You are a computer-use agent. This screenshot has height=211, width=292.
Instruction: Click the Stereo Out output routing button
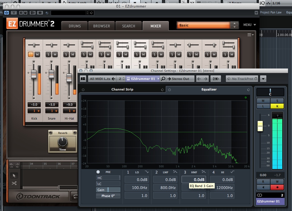[180, 79]
